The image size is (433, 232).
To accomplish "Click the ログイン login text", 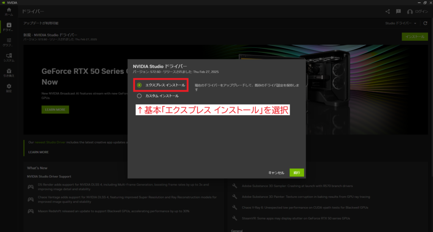I will point(422,11).
